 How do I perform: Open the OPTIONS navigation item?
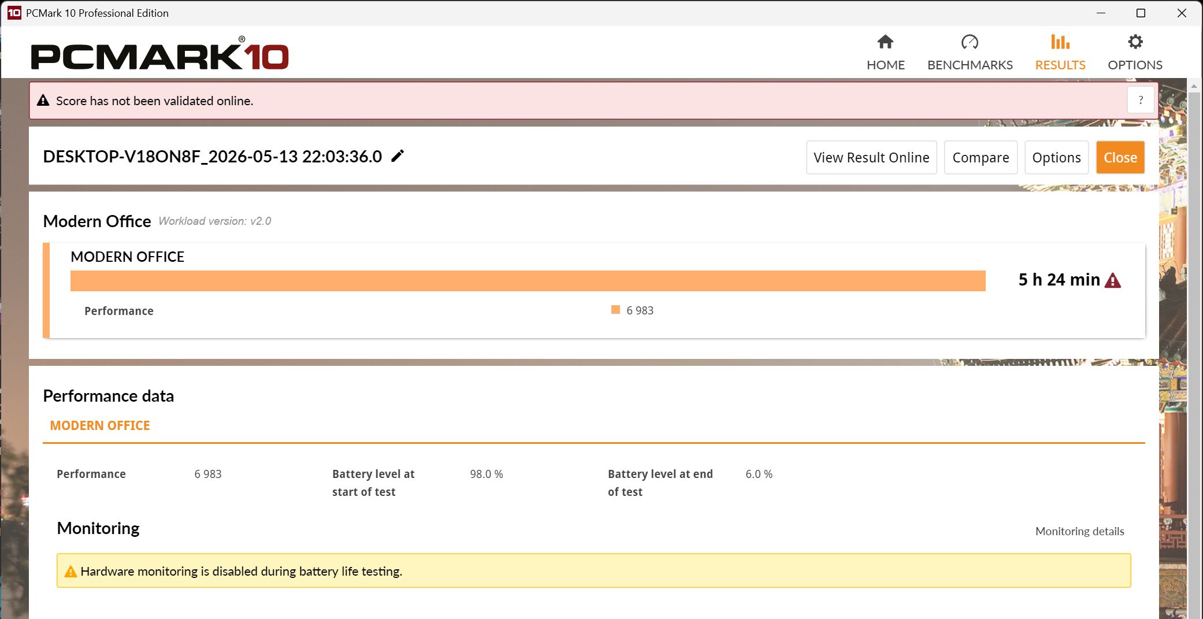click(1135, 51)
